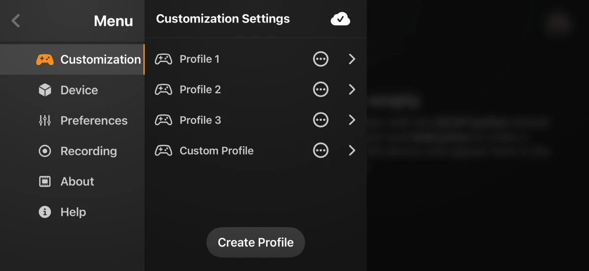Expand Profile 1 with its chevron
Image resolution: width=589 pixels, height=271 pixels.
pos(351,59)
